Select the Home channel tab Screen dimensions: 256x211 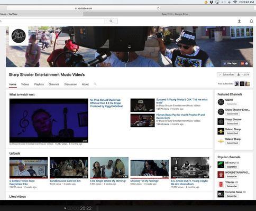(x=13, y=84)
